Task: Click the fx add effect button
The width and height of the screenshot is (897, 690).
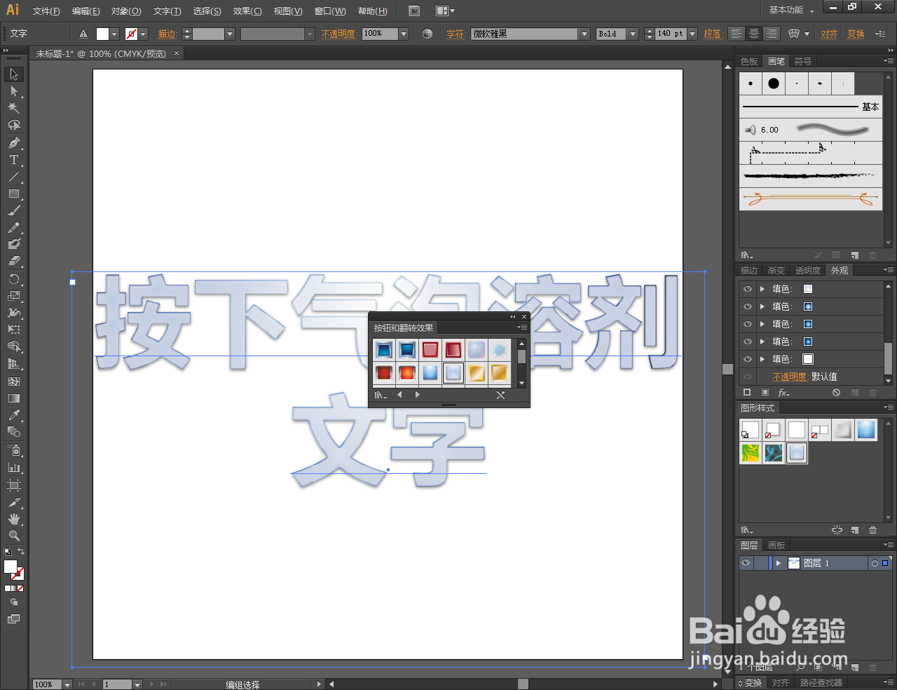Action: tap(783, 393)
